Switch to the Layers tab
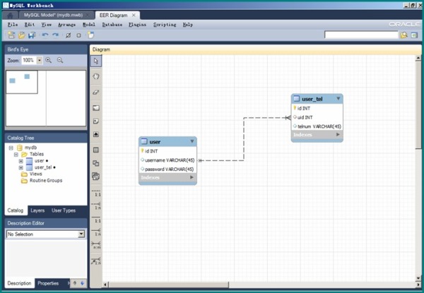 point(37,210)
